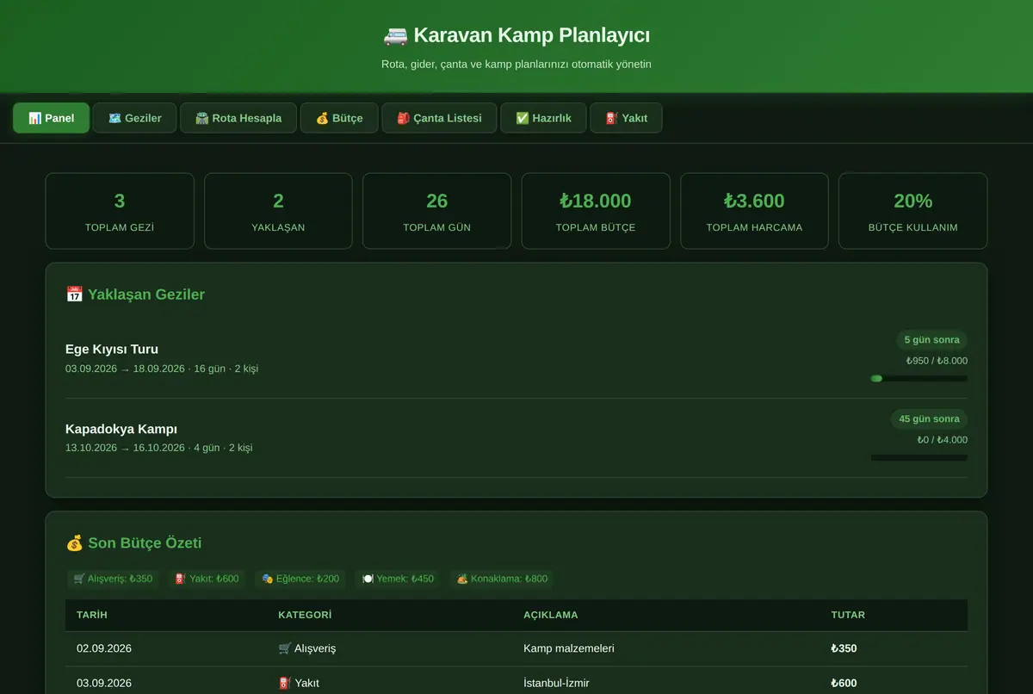This screenshot has width=1033, height=694.
Task: Click the 'İstanbul-İzmir' description cell
Action: (x=556, y=683)
